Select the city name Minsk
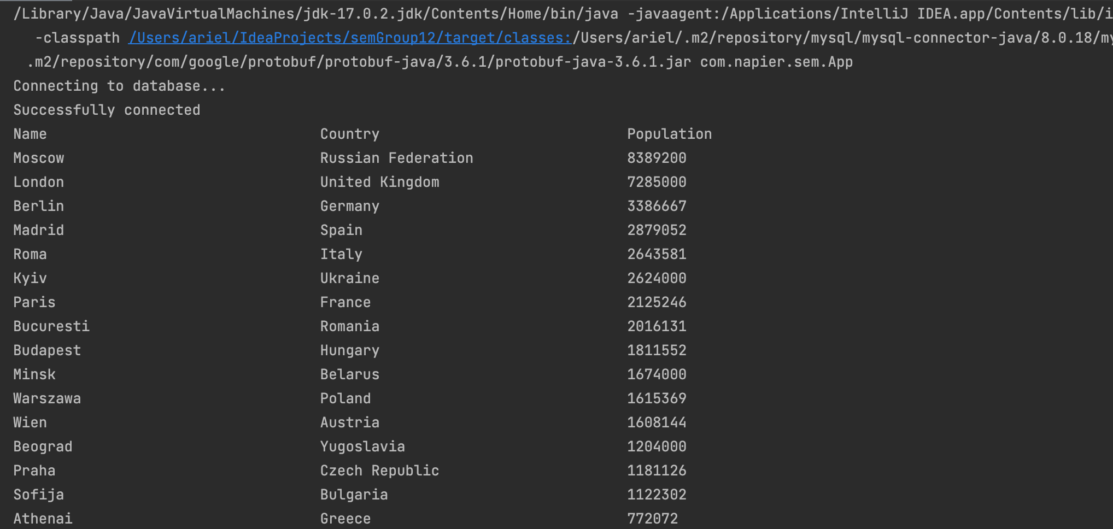This screenshot has height=529, width=1113. click(34, 374)
